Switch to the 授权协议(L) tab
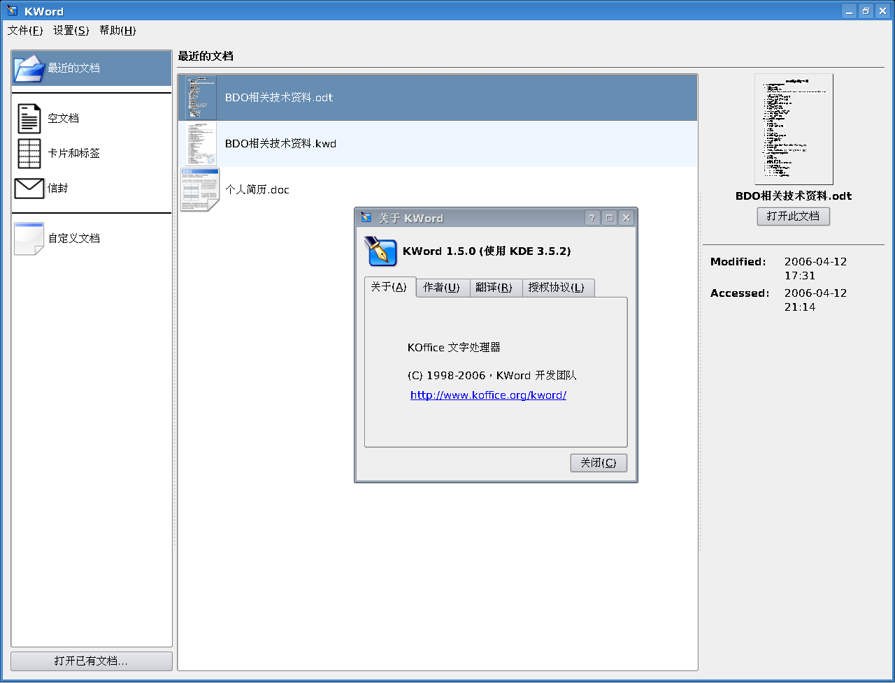895x683 pixels. pos(558,288)
